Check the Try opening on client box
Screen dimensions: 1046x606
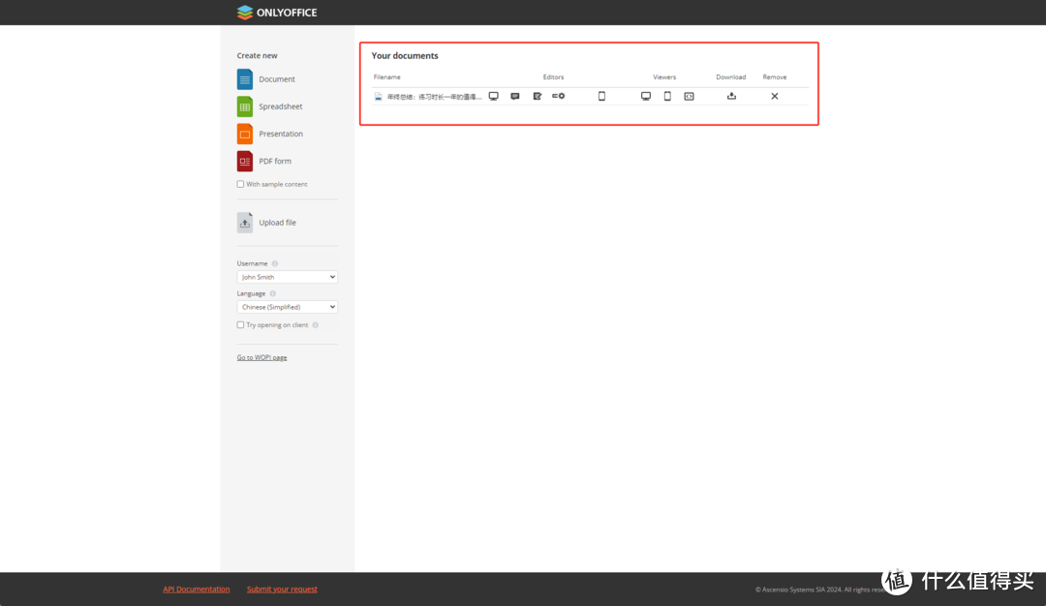pyautogui.click(x=241, y=325)
